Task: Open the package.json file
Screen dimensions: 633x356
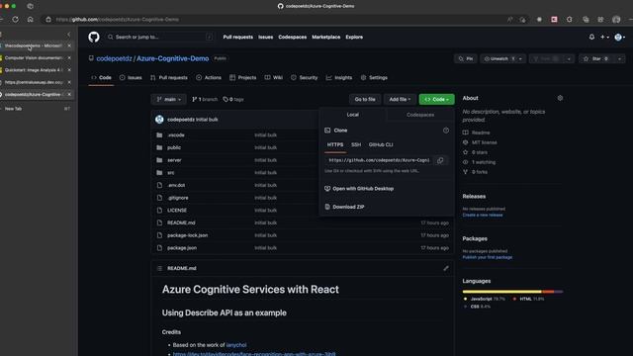Action: 182,248
